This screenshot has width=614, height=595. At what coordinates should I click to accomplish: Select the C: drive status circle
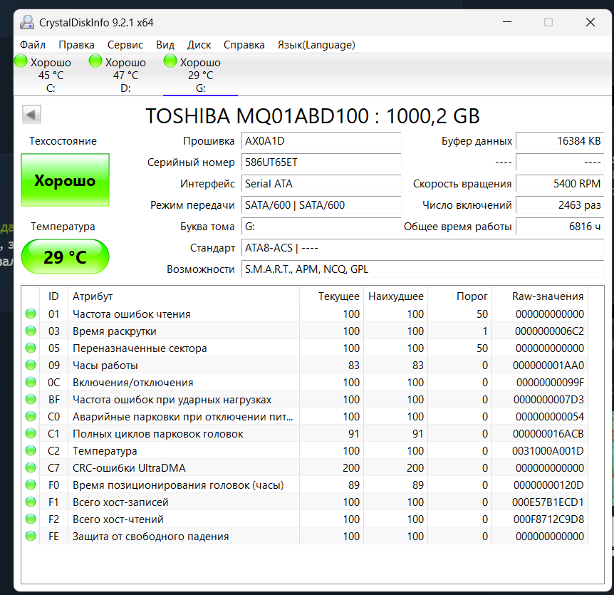coord(21,61)
